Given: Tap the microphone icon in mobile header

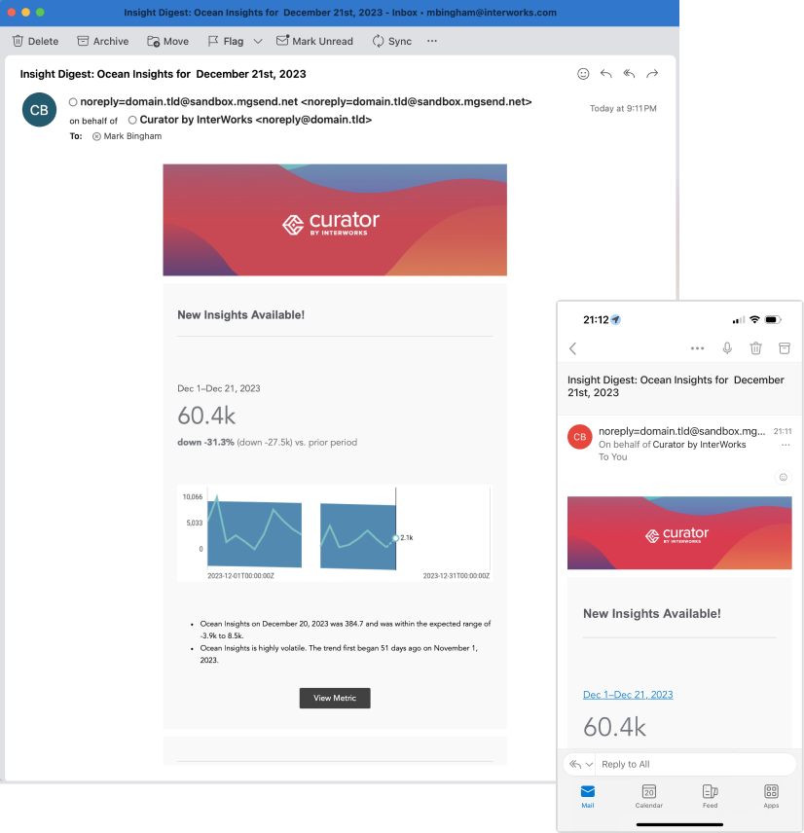Looking at the screenshot, I should coord(727,348).
